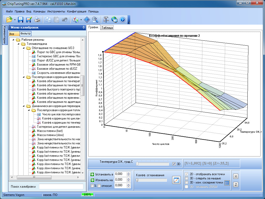Screen dimensions: 265x199
Task: Open dropdown arrow next to open folder icon
Action: coord(15,20)
